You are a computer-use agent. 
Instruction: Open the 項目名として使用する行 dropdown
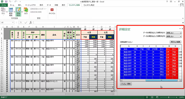point(174,33)
